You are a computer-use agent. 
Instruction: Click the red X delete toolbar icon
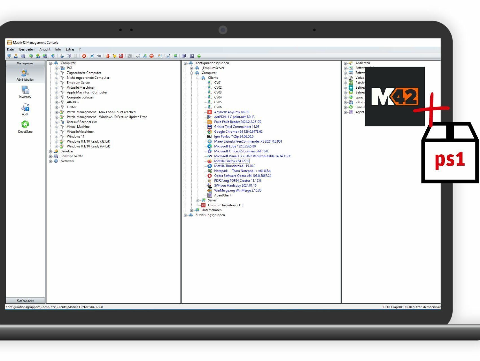pyautogui.click(x=84, y=56)
